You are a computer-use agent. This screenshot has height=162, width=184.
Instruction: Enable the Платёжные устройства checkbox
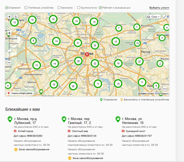coord(26,8)
